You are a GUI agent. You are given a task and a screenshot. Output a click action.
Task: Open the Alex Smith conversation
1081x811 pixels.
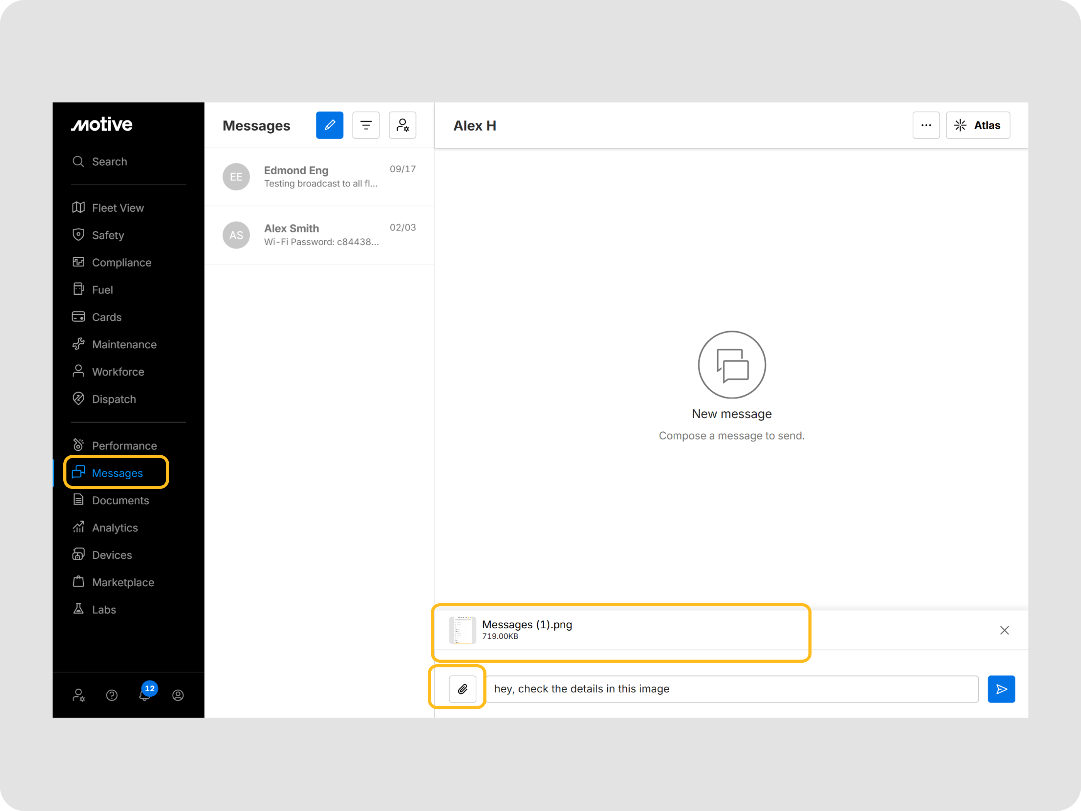click(x=319, y=235)
